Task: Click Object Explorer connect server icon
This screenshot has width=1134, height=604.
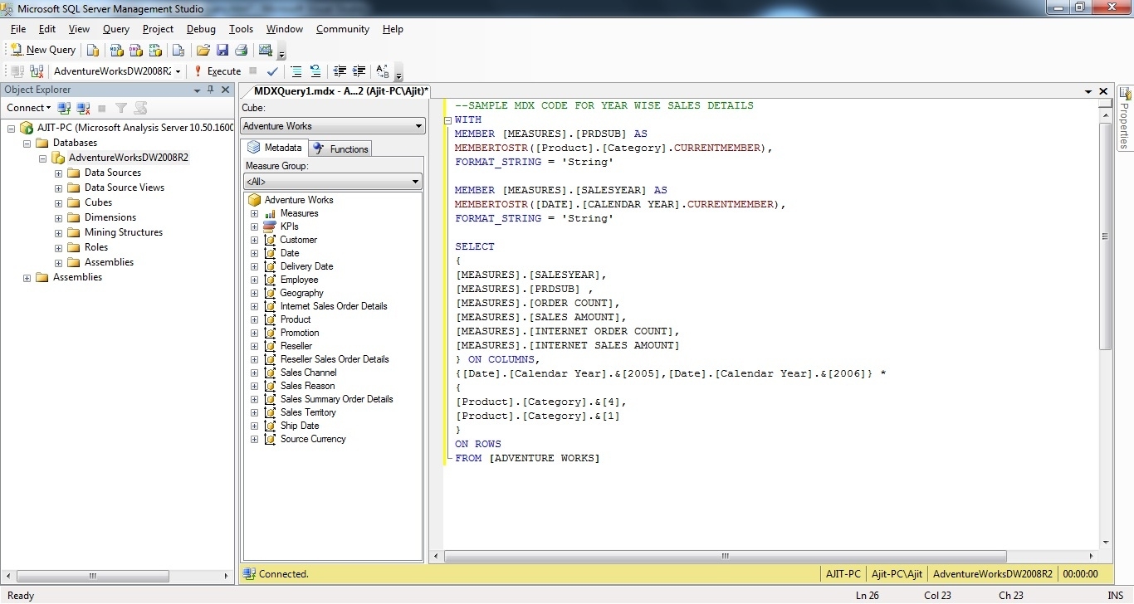Action: click(x=64, y=108)
